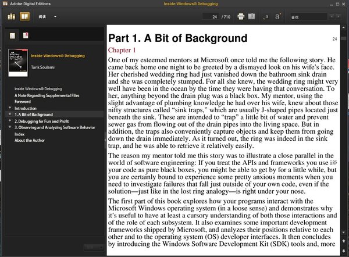Select '1. A Bit of Background' entry
The height and width of the screenshot is (257, 349).
tap(34, 115)
